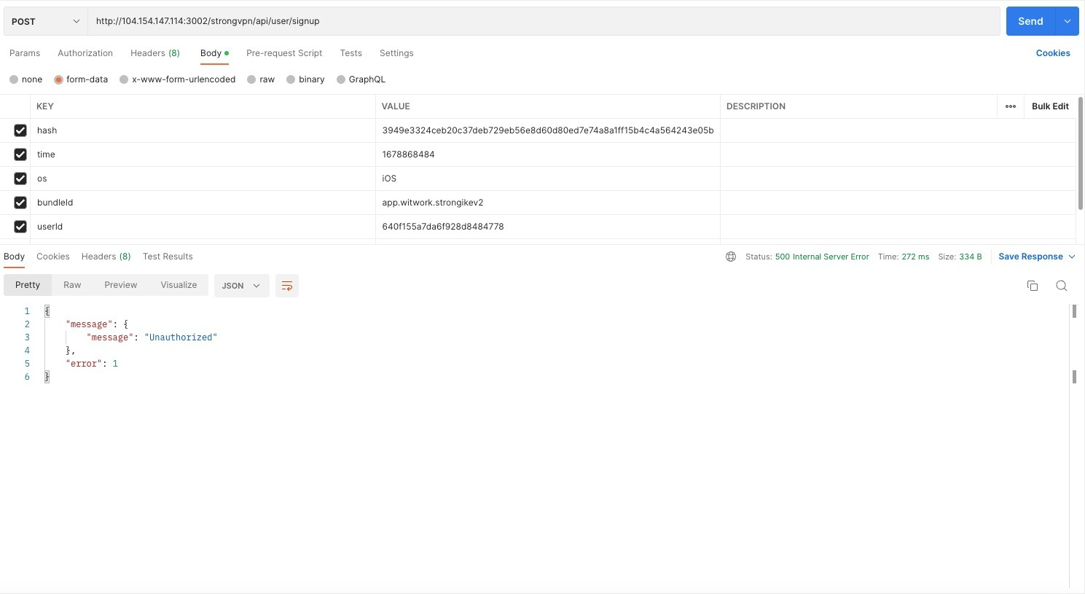Image resolution: width=1085 pixels, height=594 pixels.
Task: Click the "Unauthorized" string in response
Action: click(x=181, y=337)
